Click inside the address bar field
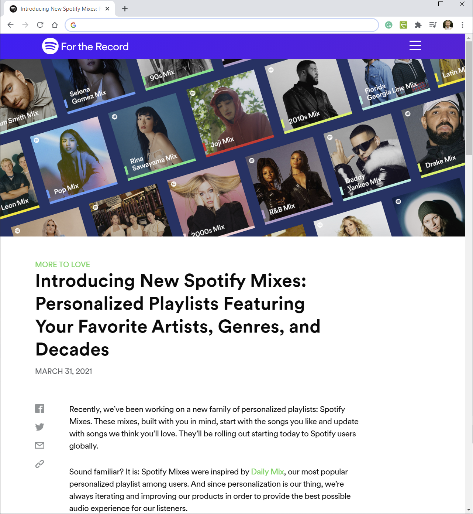The image size is (473, 514). pyautogui.click(x=222, y=25)
